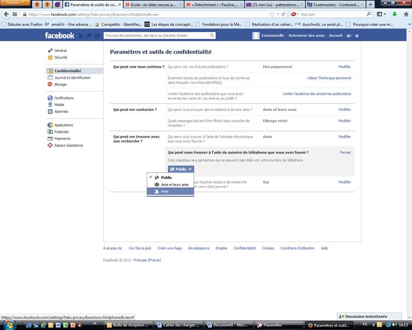The width and height of the screenshot is (412, 330).
Task: Click Utiliser l'historique personnel
Action: (x=329, y=78)
